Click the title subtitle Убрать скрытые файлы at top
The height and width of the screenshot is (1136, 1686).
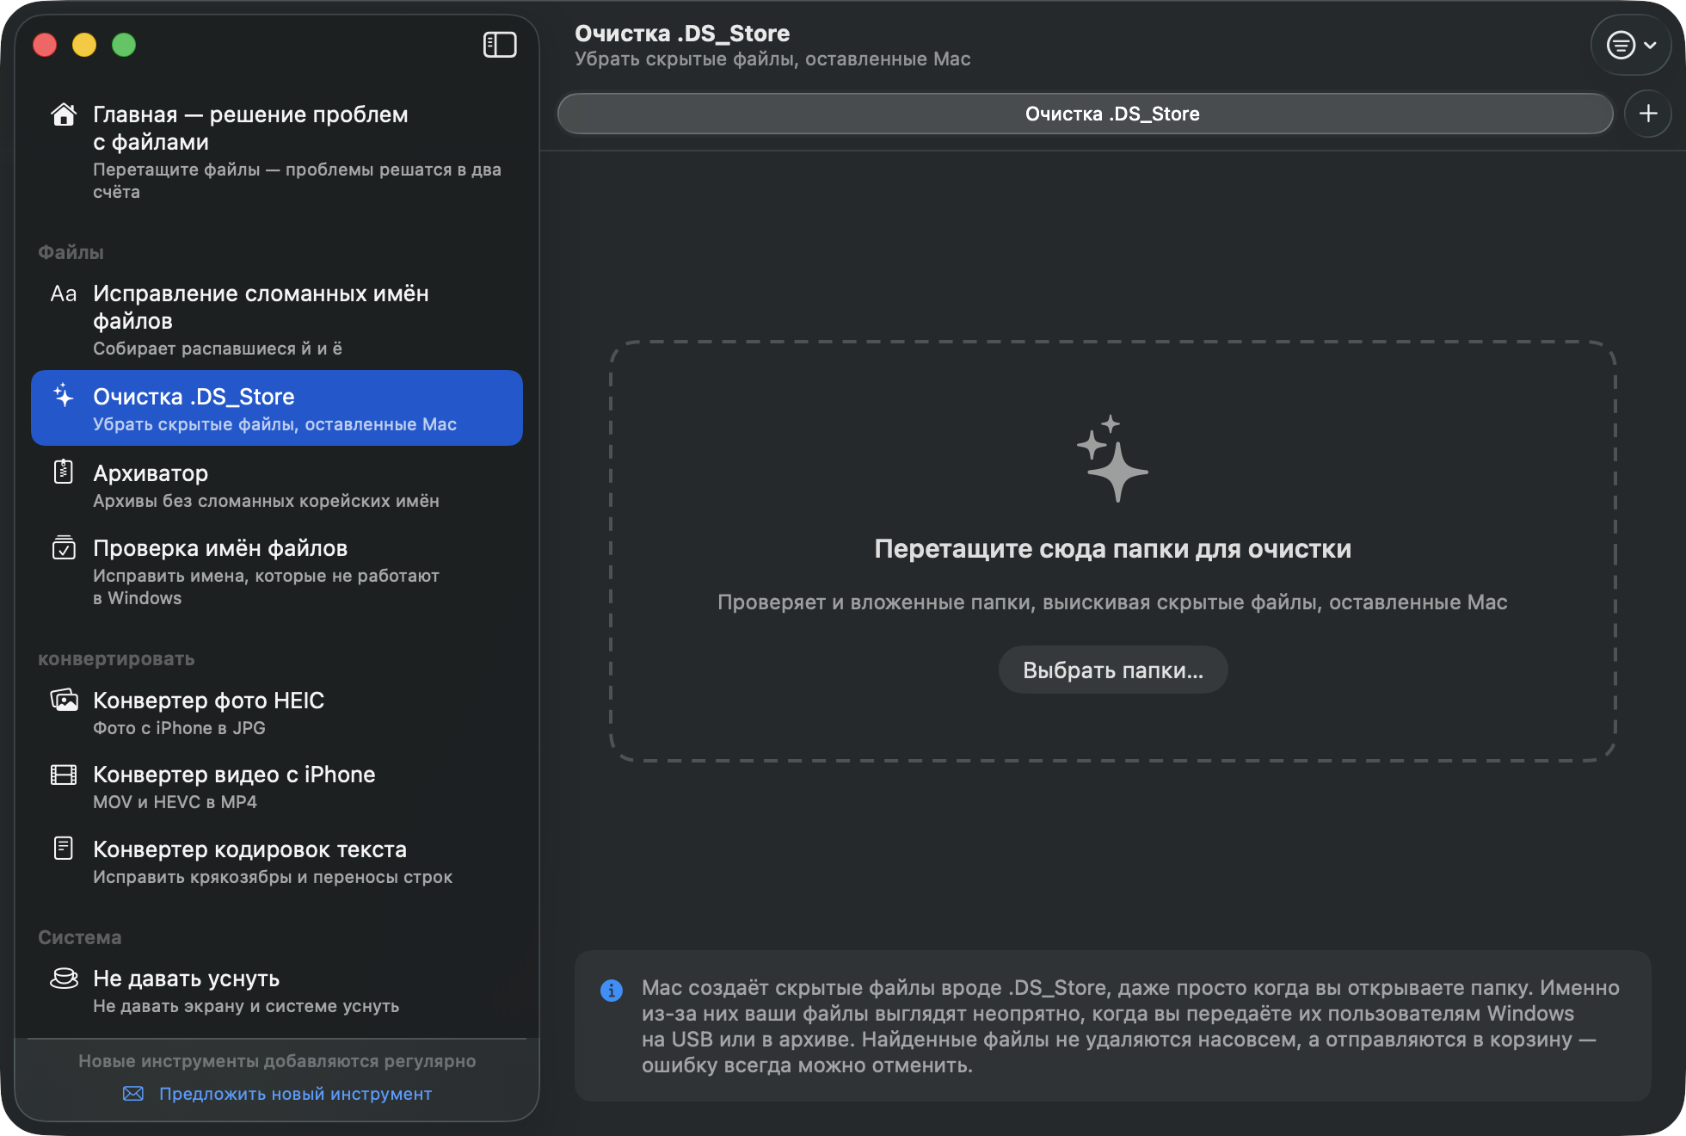772,59
